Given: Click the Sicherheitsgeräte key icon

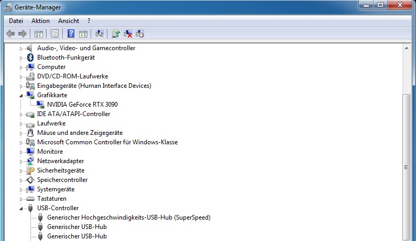Looking at the screenshot, I should tap(30, 170).
